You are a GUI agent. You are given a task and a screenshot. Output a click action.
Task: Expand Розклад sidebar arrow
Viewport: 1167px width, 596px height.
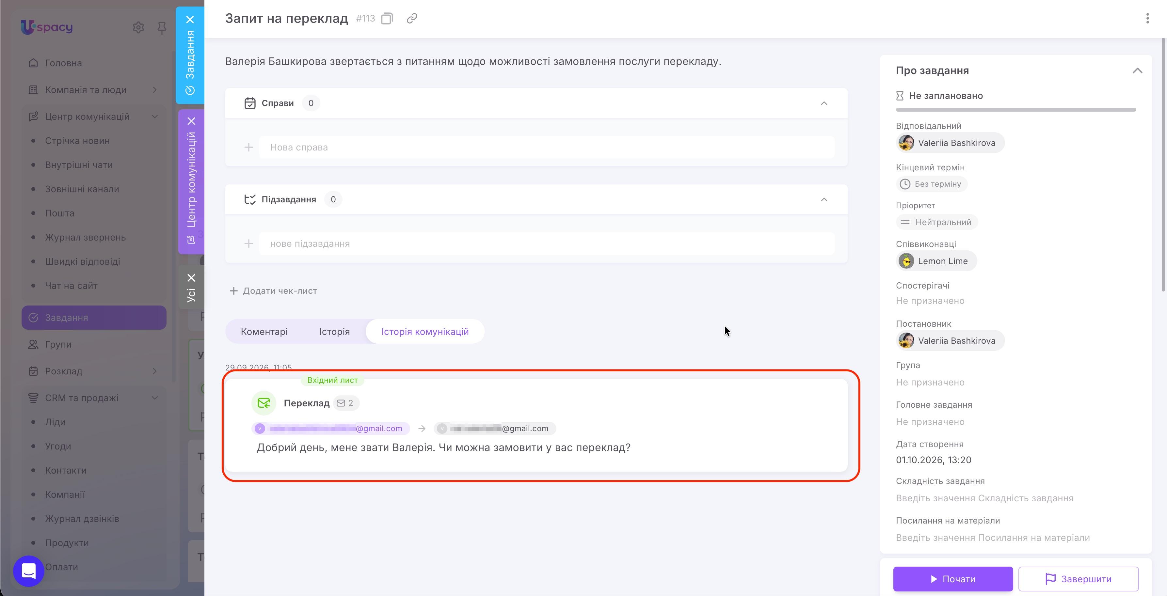click(x=155, y=371)
